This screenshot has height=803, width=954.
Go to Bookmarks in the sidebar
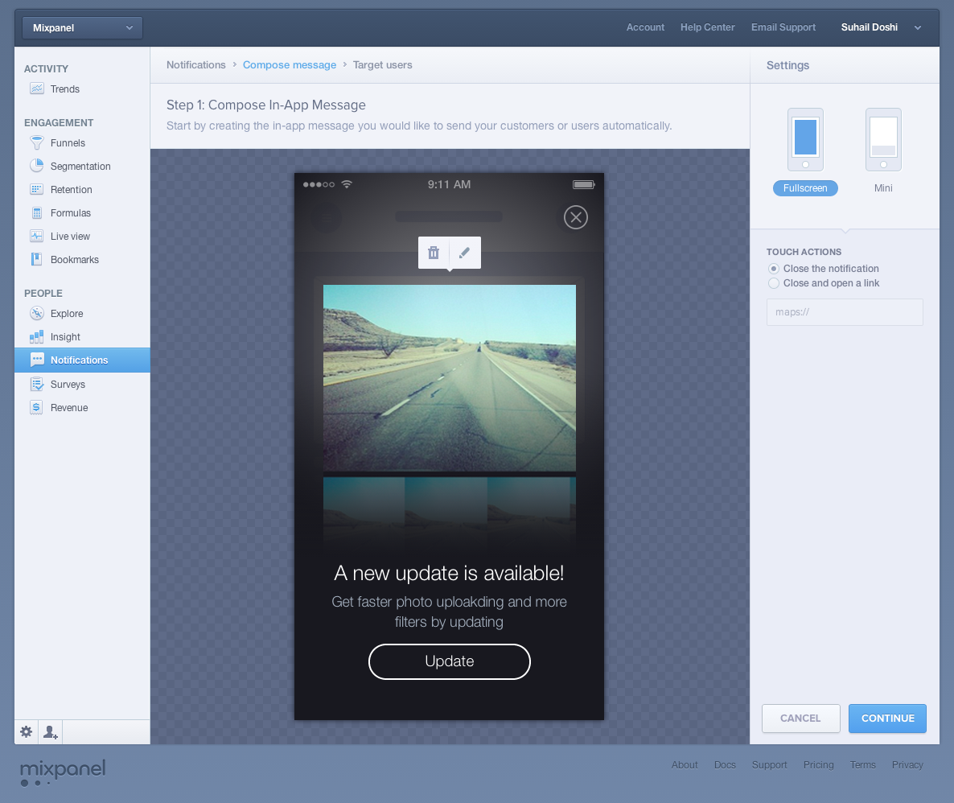75,260
